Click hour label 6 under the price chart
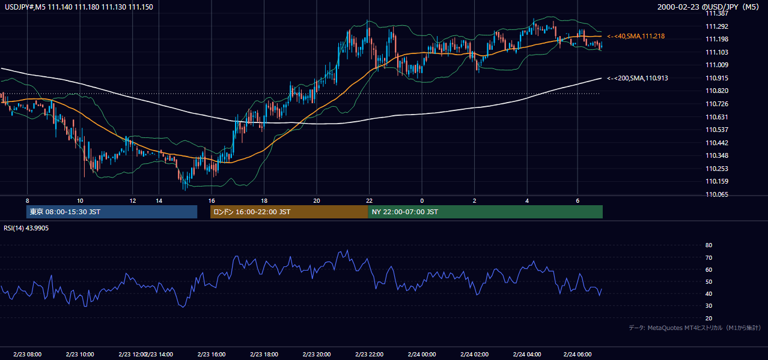This screenshot has height=360, width=768. pyautogui.click(x=578, y=200)
